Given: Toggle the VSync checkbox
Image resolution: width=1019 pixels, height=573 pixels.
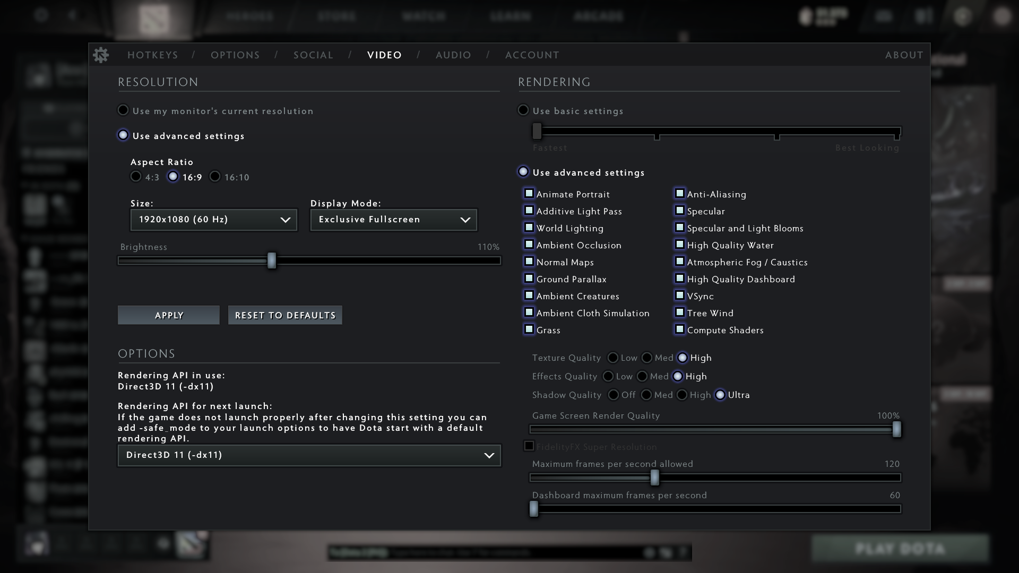Looking at the screenshot, I should [680, 295].
